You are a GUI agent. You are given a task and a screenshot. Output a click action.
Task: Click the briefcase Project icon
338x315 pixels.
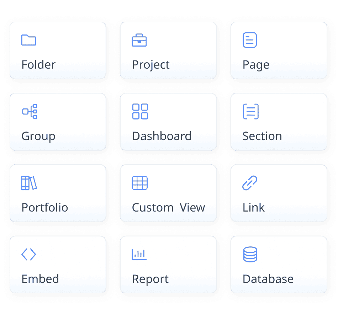pyautogui.click(x=139, y=41)
